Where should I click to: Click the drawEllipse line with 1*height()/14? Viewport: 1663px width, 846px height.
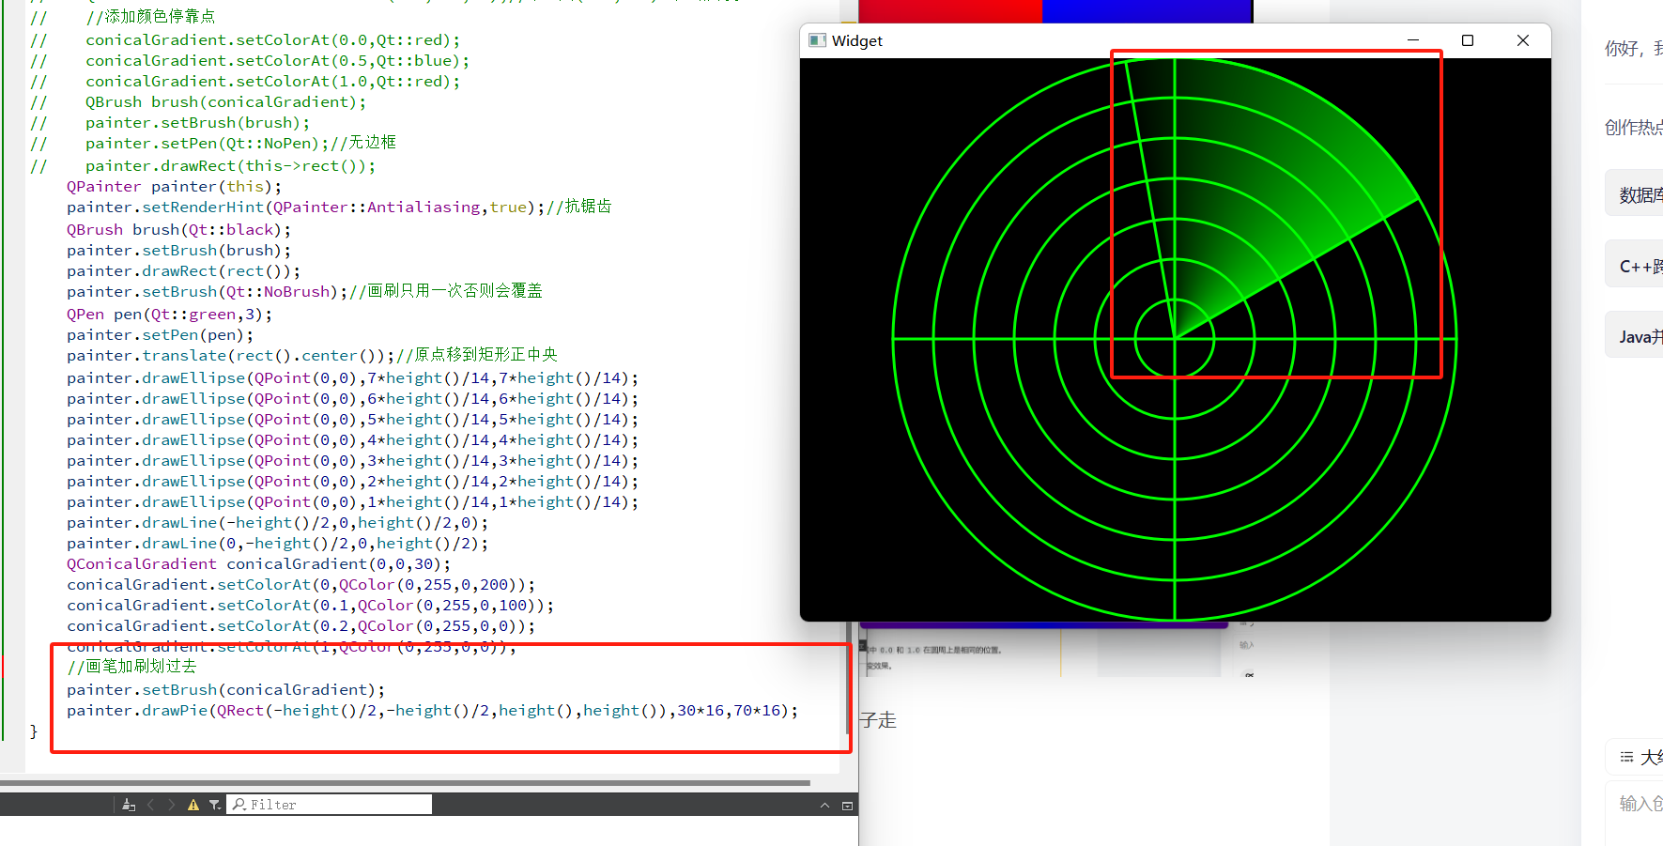coord(353,502)
